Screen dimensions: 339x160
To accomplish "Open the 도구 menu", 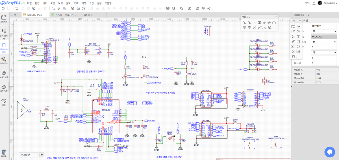I will pyautogui.click(x=76, y=3).
